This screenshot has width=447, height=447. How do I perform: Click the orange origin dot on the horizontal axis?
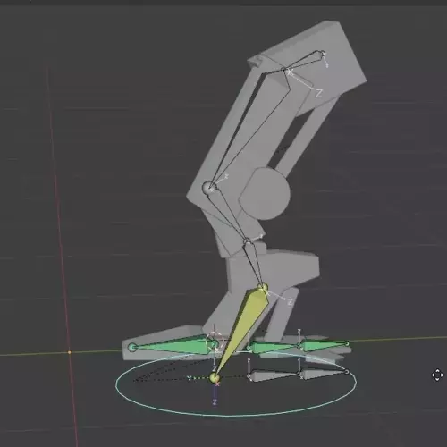point(70,352)
